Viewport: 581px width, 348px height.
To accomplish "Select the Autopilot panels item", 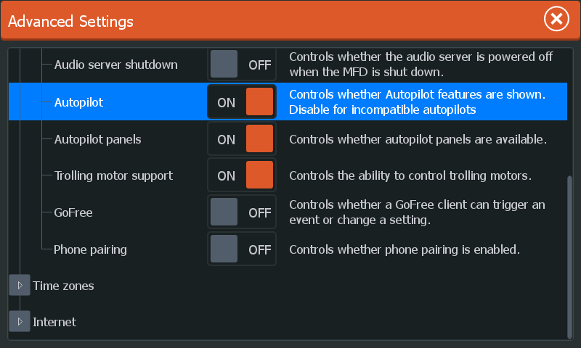I will 98,139.
